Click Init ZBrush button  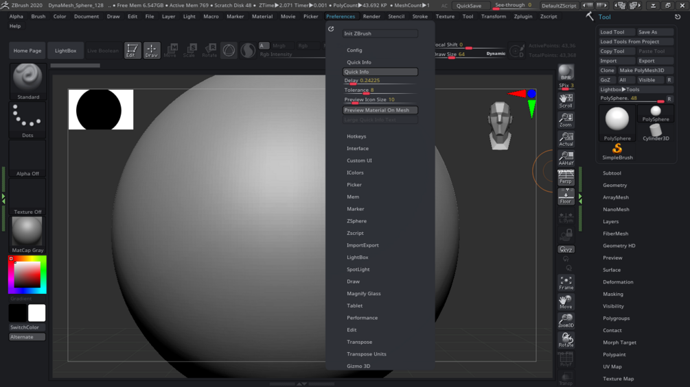point(380,34)
